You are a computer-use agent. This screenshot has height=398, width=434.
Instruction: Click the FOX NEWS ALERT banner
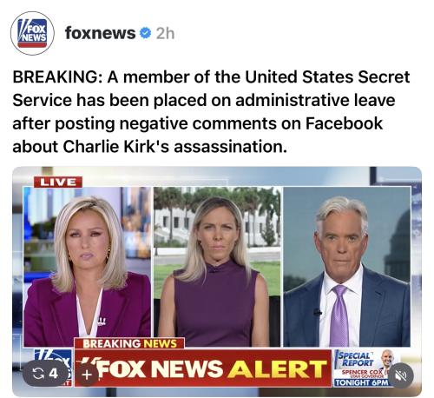[203, 368]
